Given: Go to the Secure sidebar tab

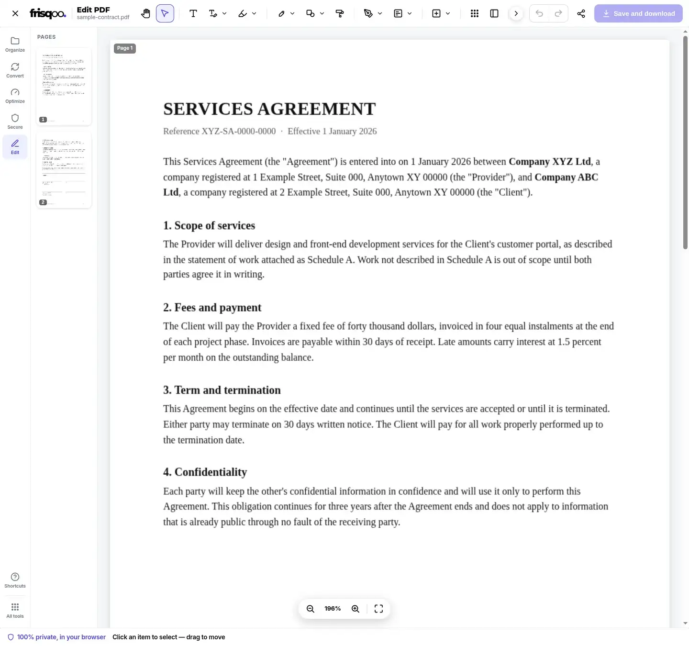Looking at the screenshot, I should click(15, 122).
